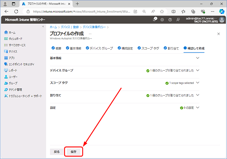Collapse the left navigation pane

(43, 26)
